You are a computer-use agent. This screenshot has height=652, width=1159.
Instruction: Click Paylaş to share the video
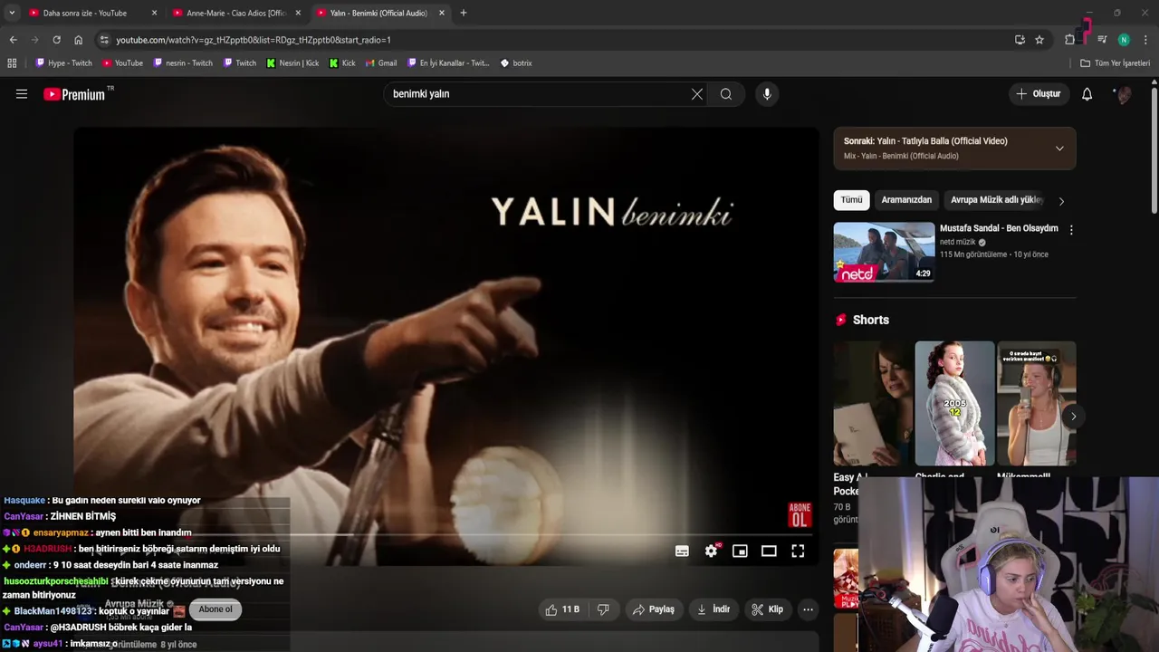[x=653, y=609]
